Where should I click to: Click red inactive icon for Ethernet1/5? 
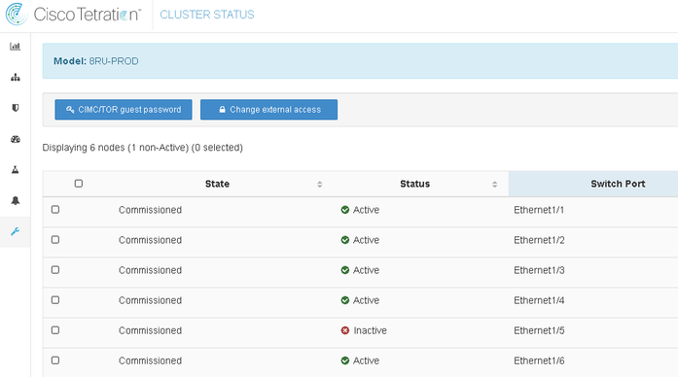[345, 330]
